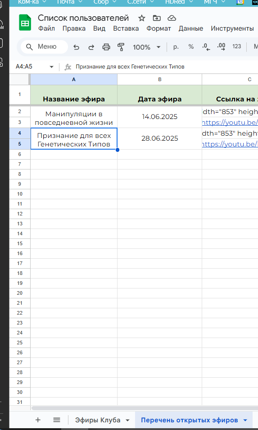Open the Формат menu
This screenshot has width=258, height=430.
click(x=158, y=28)
